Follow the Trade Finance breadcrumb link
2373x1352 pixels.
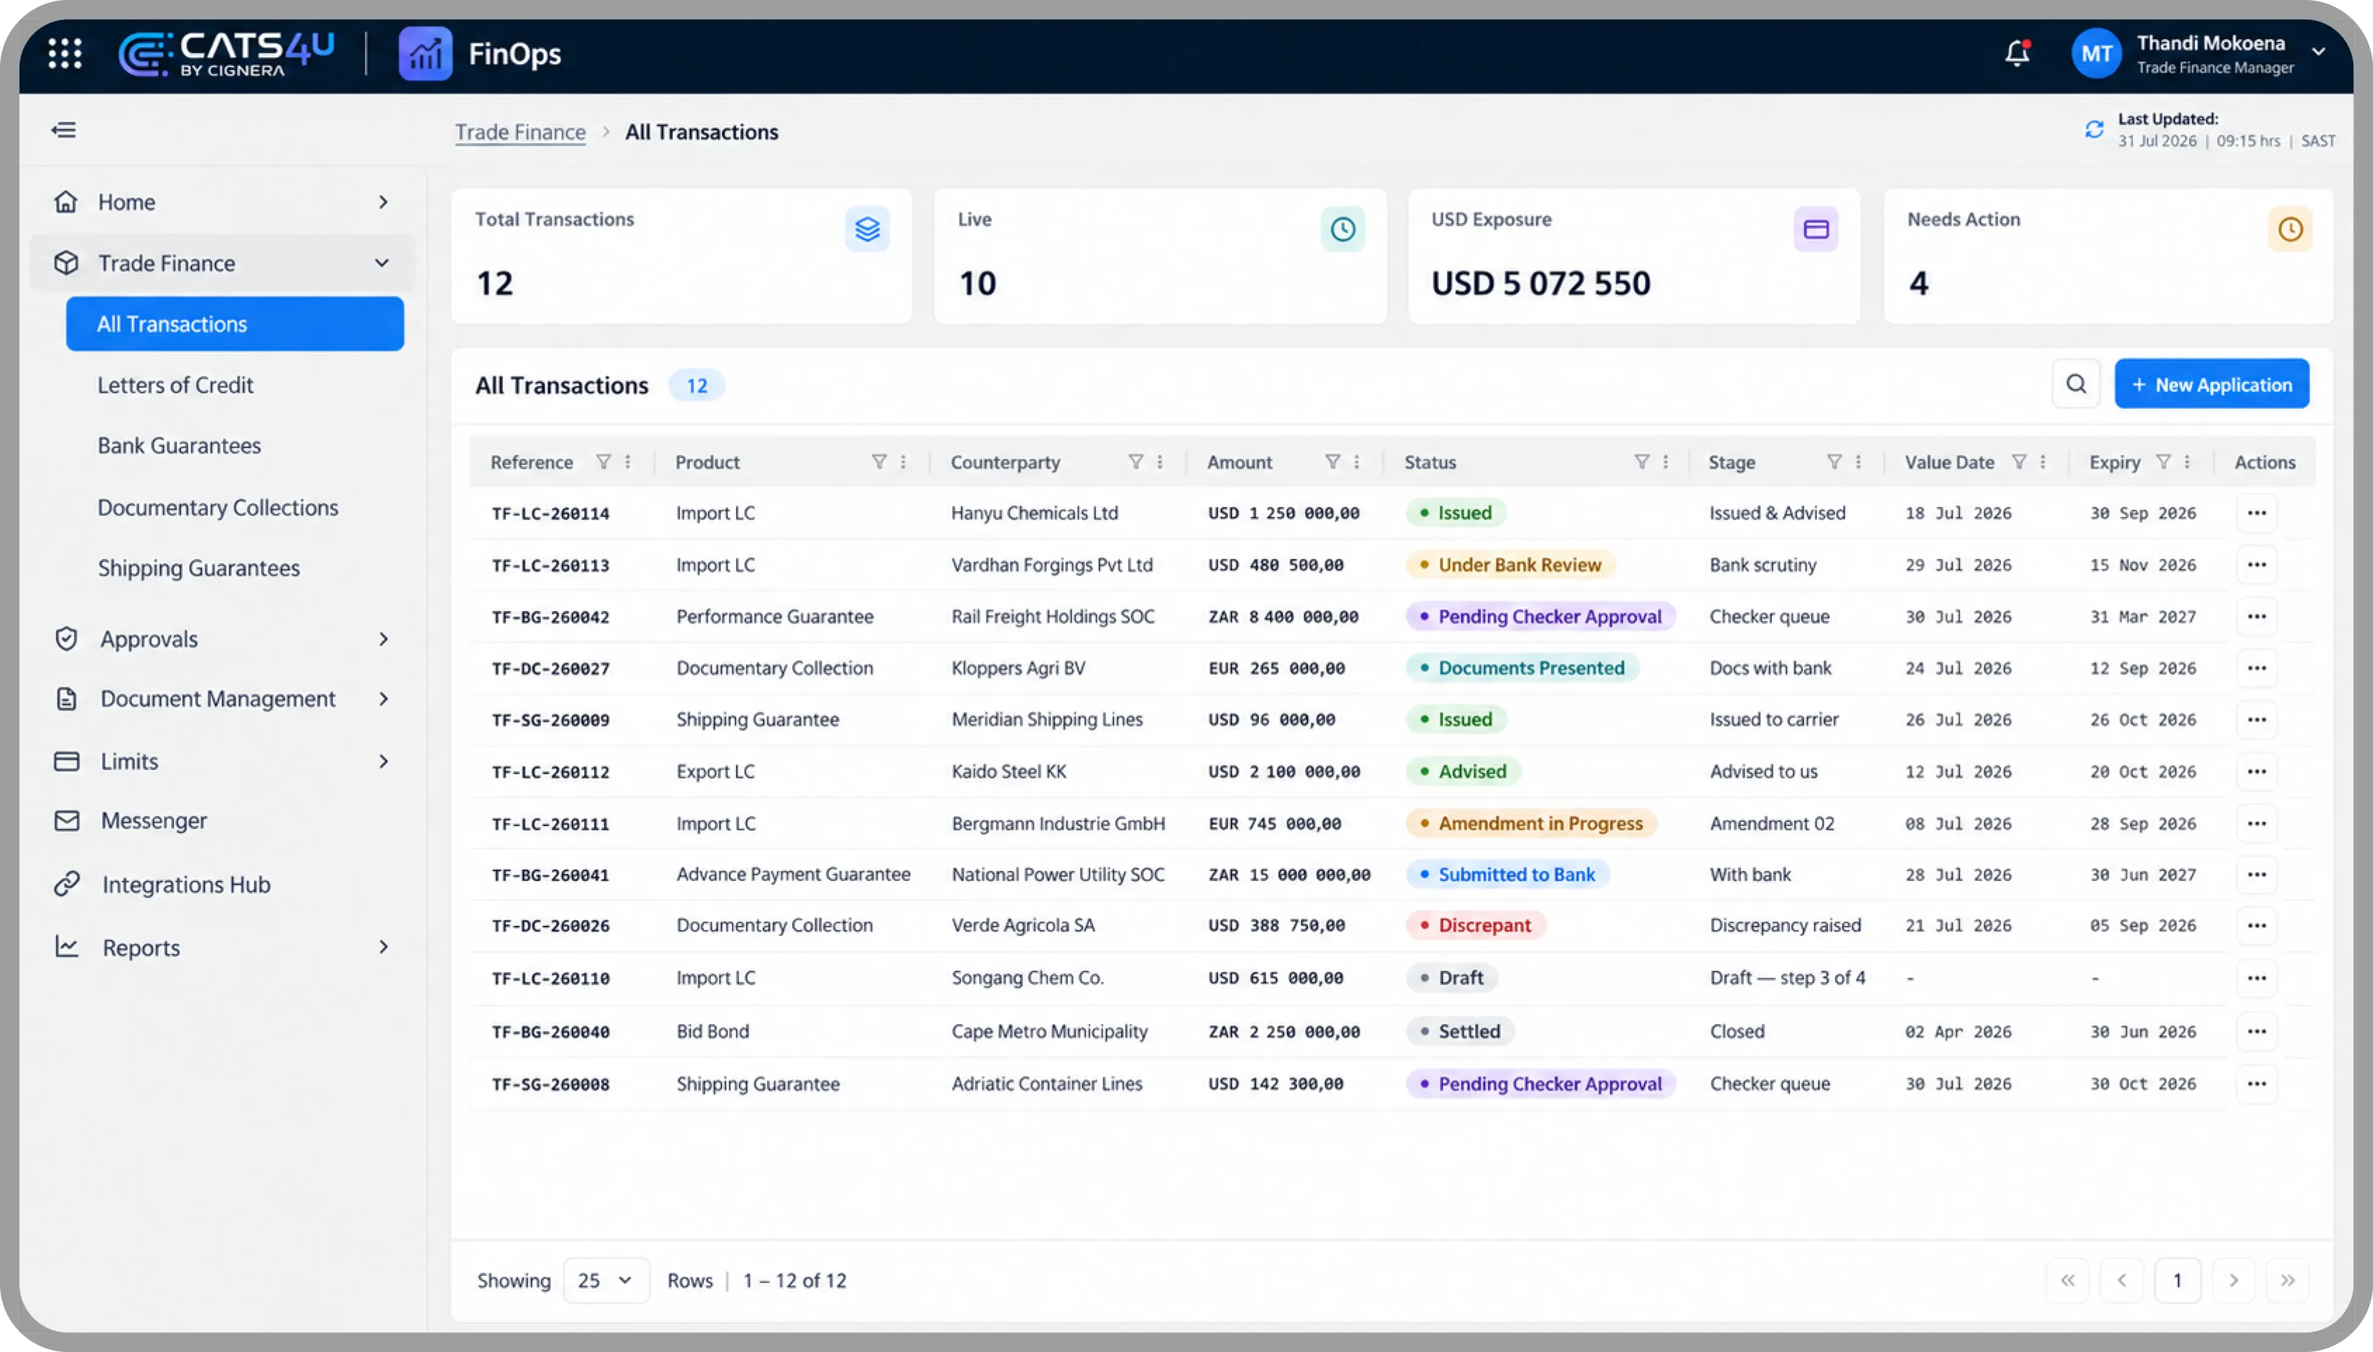520,132
